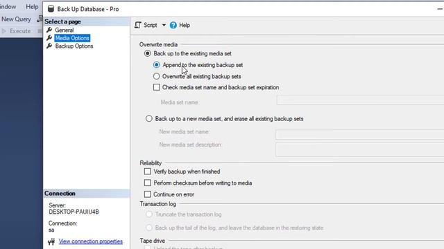Enable Verify backup when finished
444x249 pixels.
pos(148,172)
